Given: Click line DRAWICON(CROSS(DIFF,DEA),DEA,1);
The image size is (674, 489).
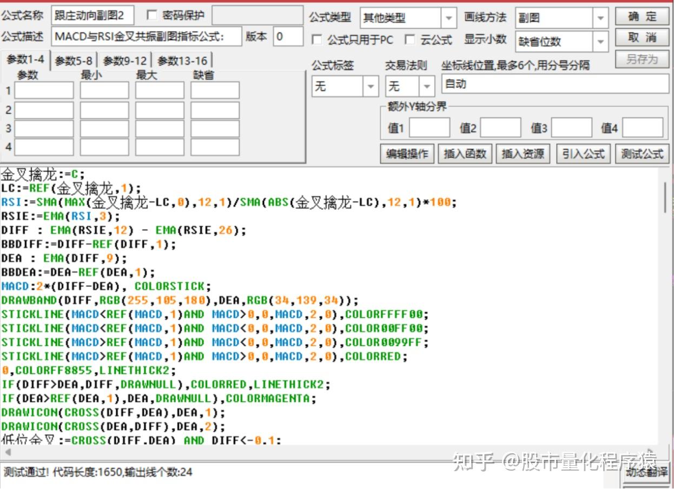Looking at the screenshot, I should point(113,413).
